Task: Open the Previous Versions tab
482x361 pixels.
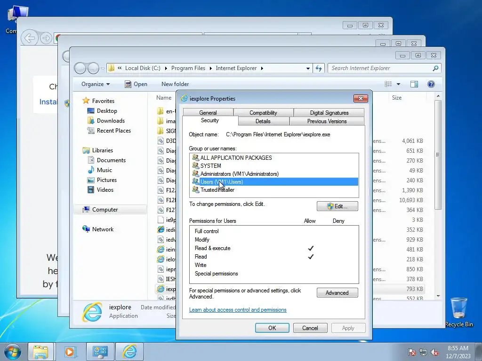Action: point(327,121)
